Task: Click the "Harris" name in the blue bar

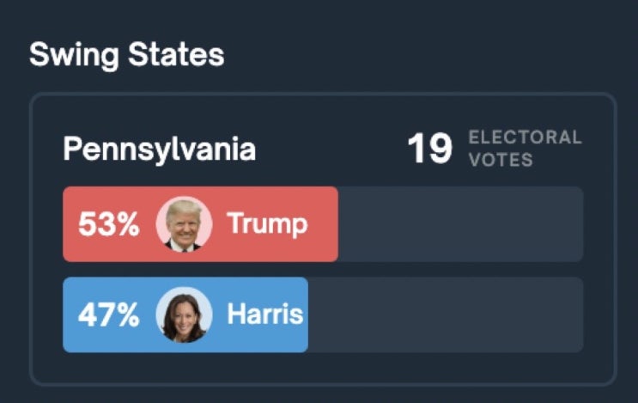Action: point(264,314)
